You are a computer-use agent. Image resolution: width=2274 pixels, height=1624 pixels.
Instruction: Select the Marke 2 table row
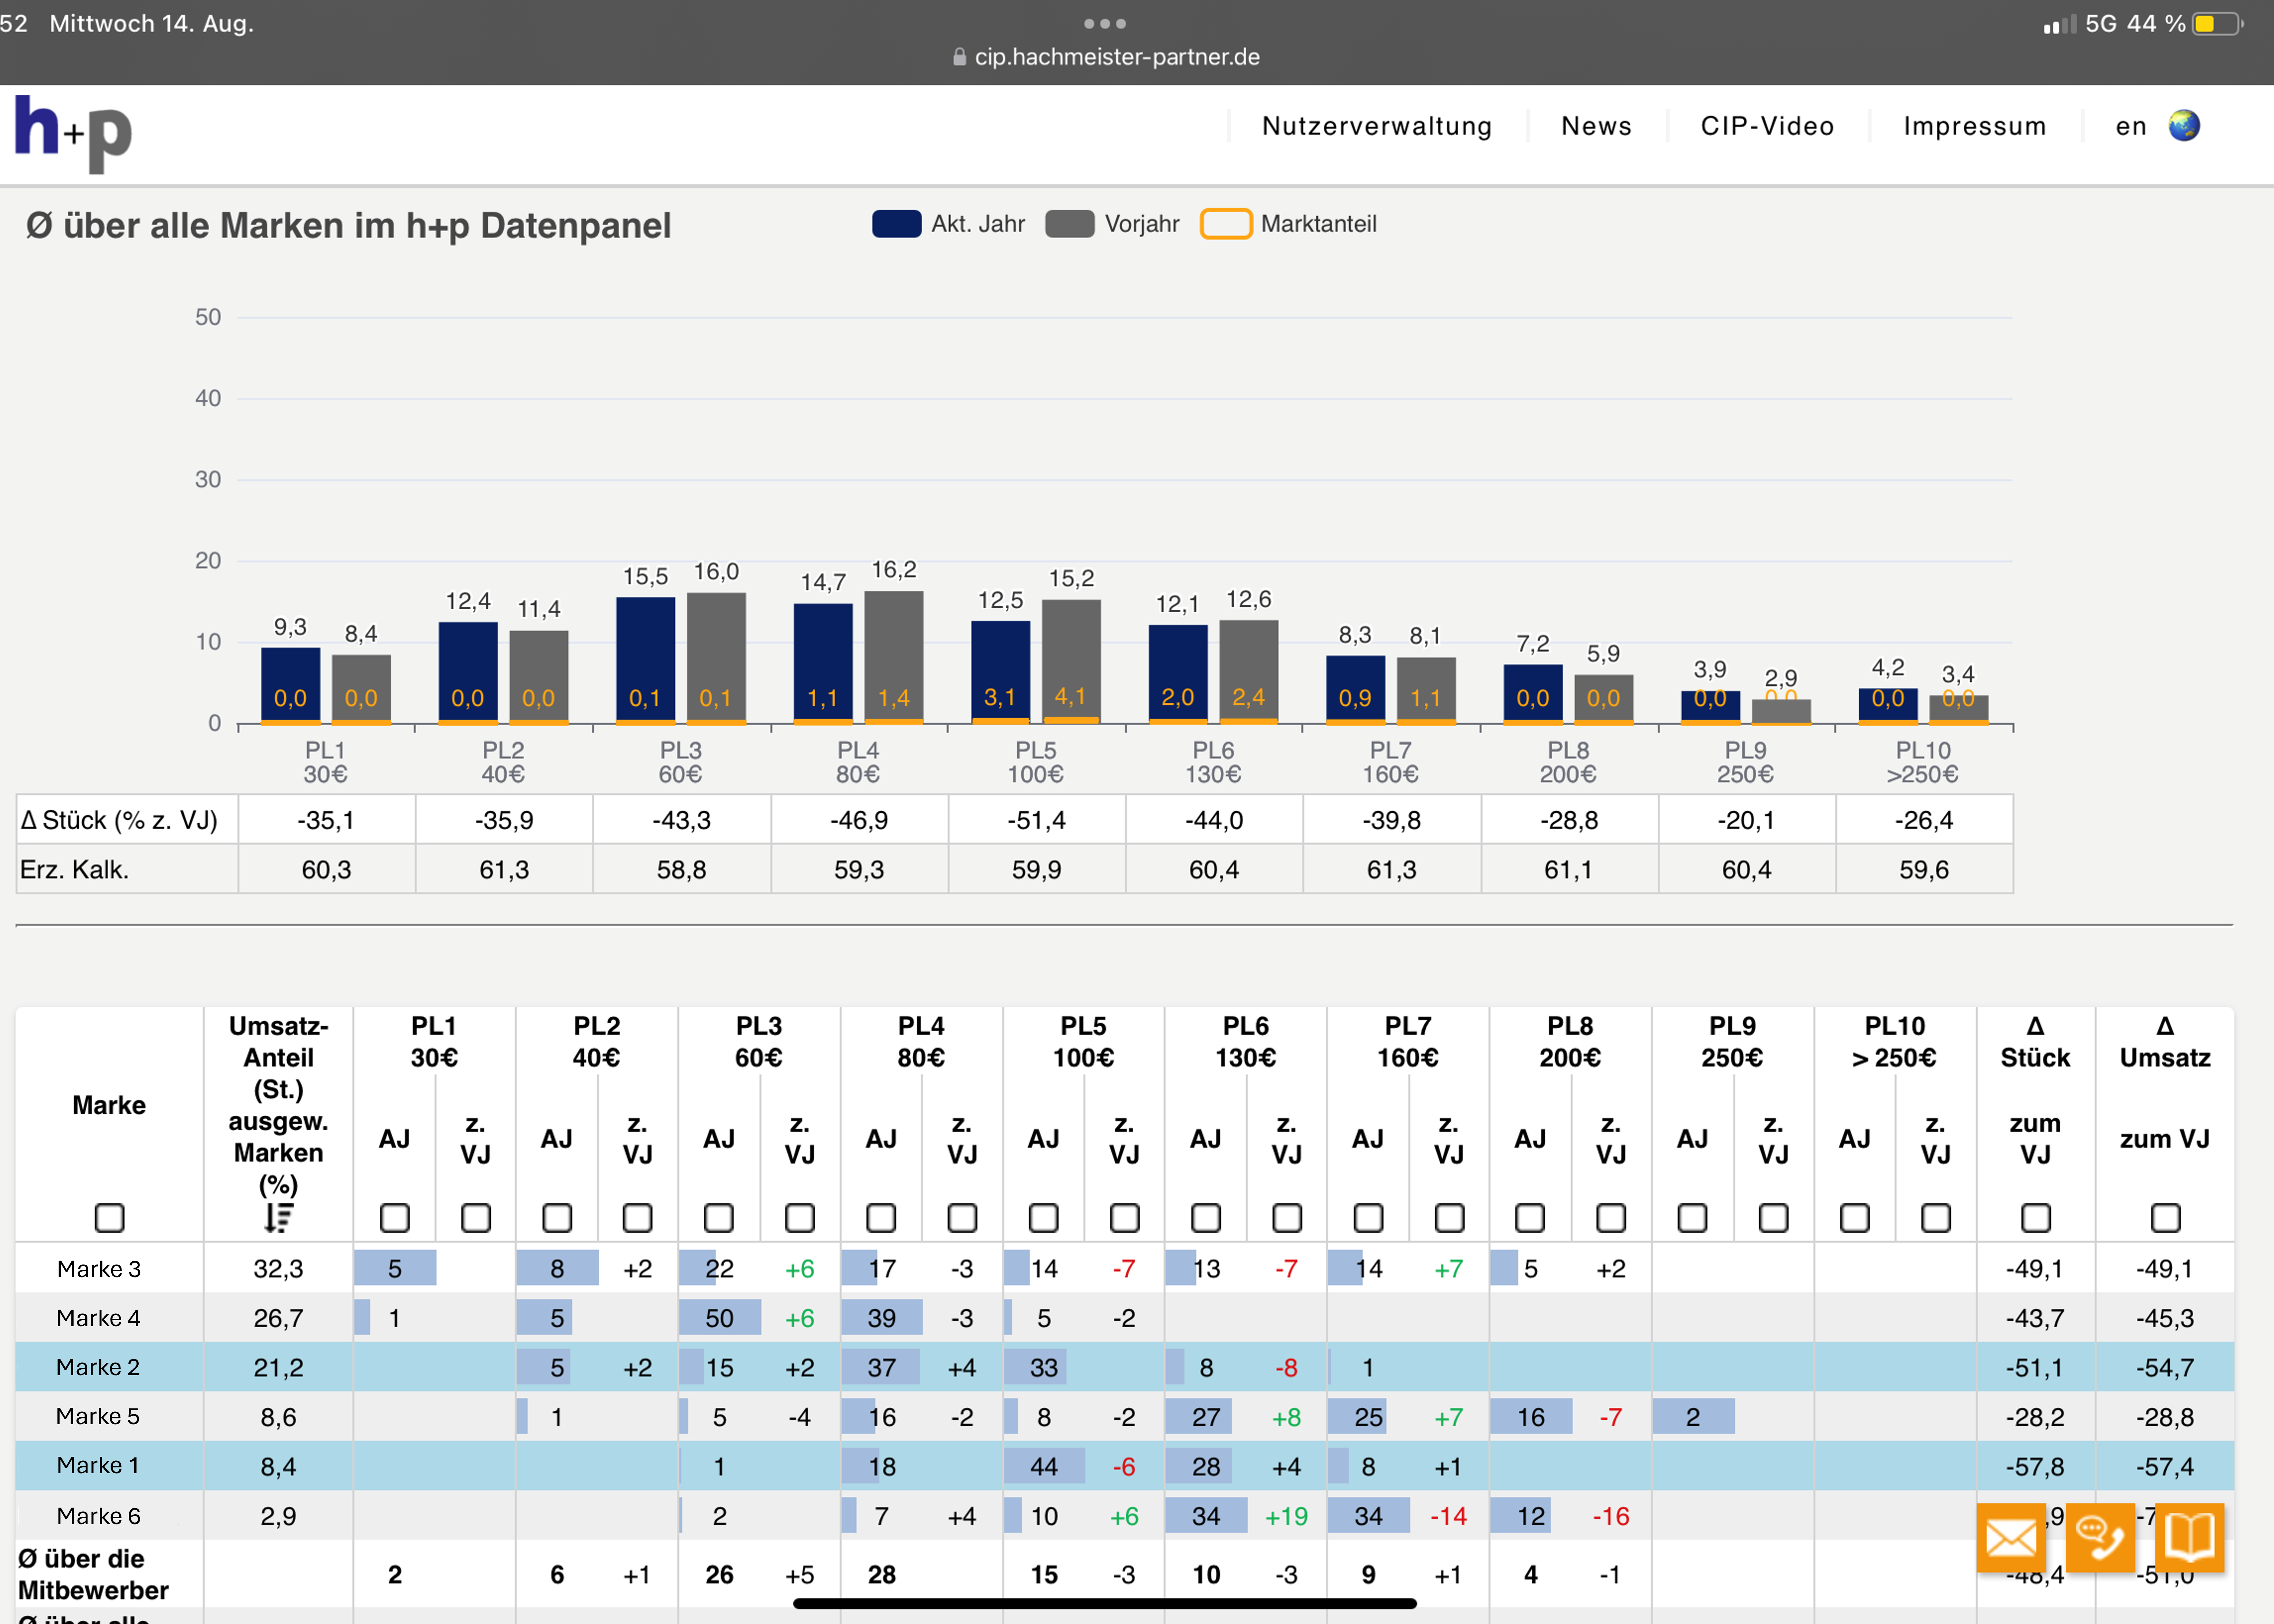pyautogui.click(x=98, y=1367)
